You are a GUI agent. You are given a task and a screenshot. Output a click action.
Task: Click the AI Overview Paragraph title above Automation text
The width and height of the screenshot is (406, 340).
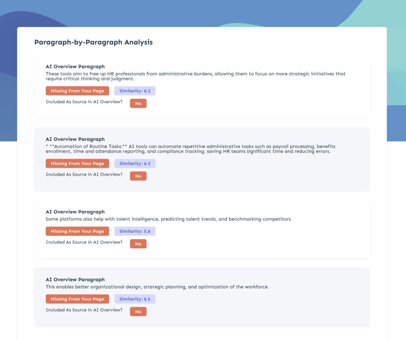click(x=75, y=139)
